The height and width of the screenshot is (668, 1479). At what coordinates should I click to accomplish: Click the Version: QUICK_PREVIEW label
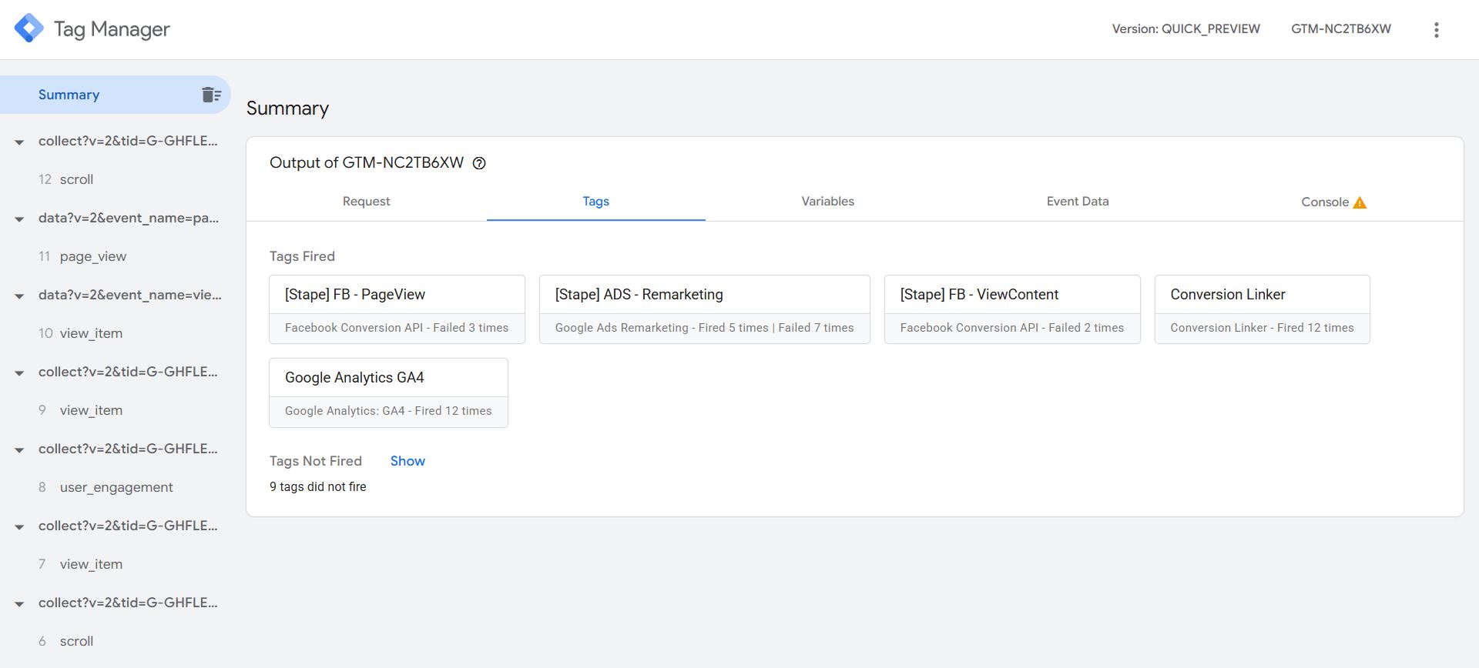pos(1186,28)
